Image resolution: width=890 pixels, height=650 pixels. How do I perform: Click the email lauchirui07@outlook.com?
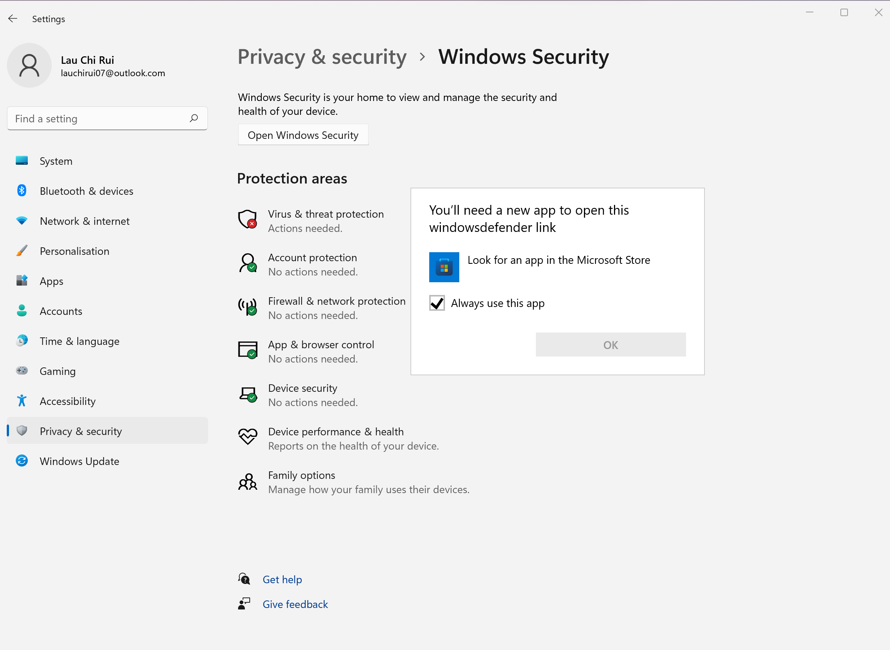pyautogui.click(x=113, y=73)
